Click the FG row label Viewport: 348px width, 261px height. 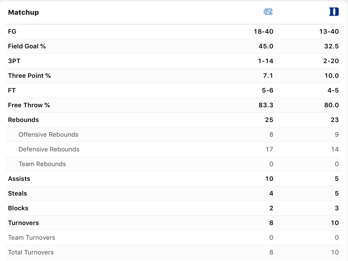(x=12, y=32)
